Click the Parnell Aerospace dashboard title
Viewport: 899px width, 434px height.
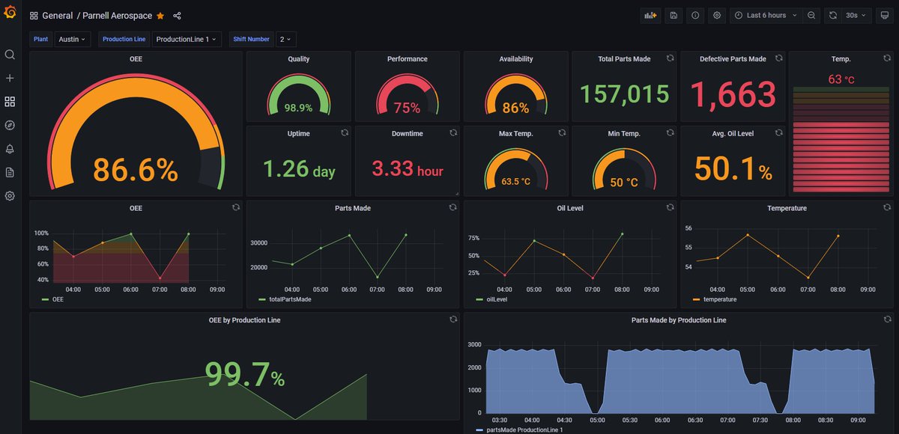[x=118, y=16]
